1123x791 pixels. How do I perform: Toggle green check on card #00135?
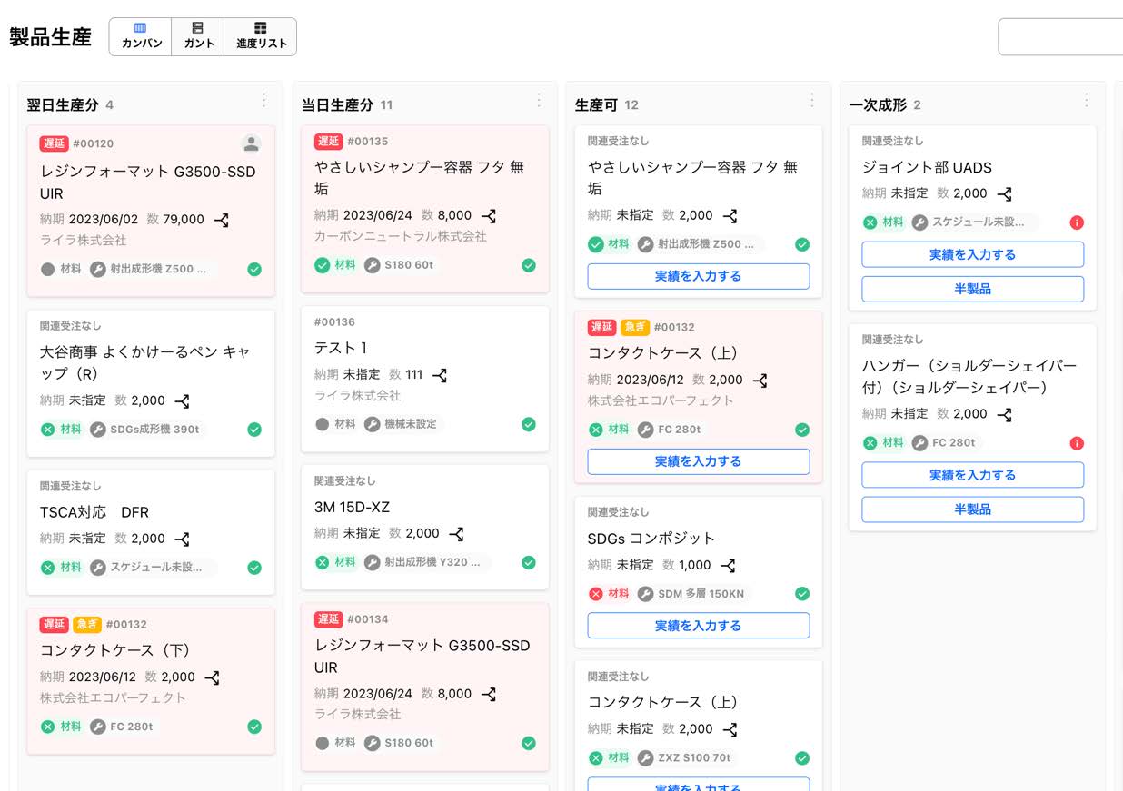(x=529, y=265)
